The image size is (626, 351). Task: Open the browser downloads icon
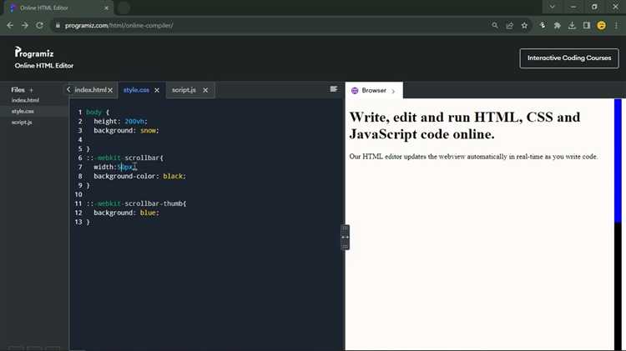point(572,26)
